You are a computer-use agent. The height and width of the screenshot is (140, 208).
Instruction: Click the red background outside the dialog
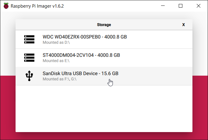(8, 107)
